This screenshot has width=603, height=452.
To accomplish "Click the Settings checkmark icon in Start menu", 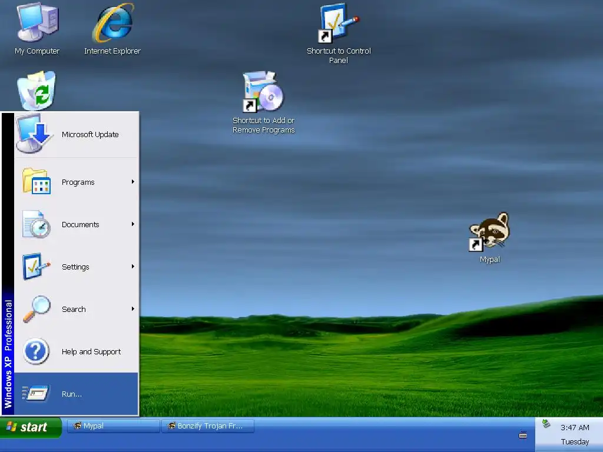I will point(36,267).
